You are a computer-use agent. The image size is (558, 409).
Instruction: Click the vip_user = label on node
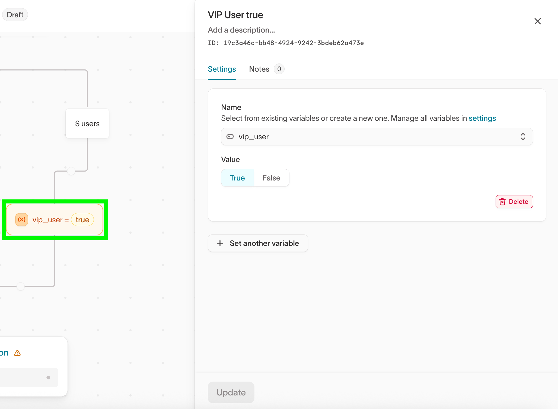(x=50, y=220)
